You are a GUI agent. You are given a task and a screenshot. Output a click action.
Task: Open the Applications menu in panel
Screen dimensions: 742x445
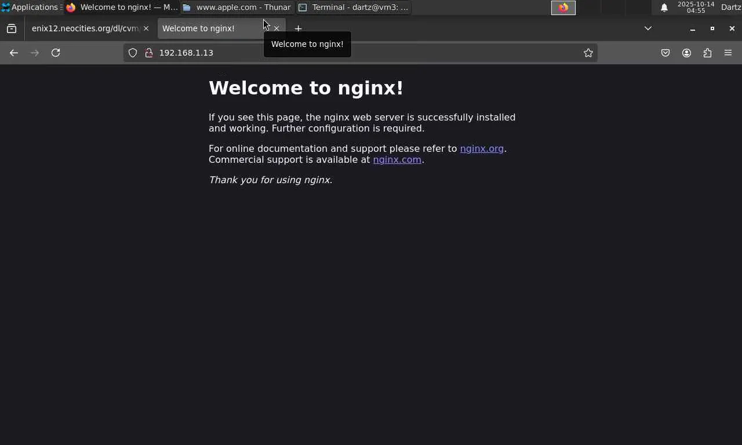(30, 8)
